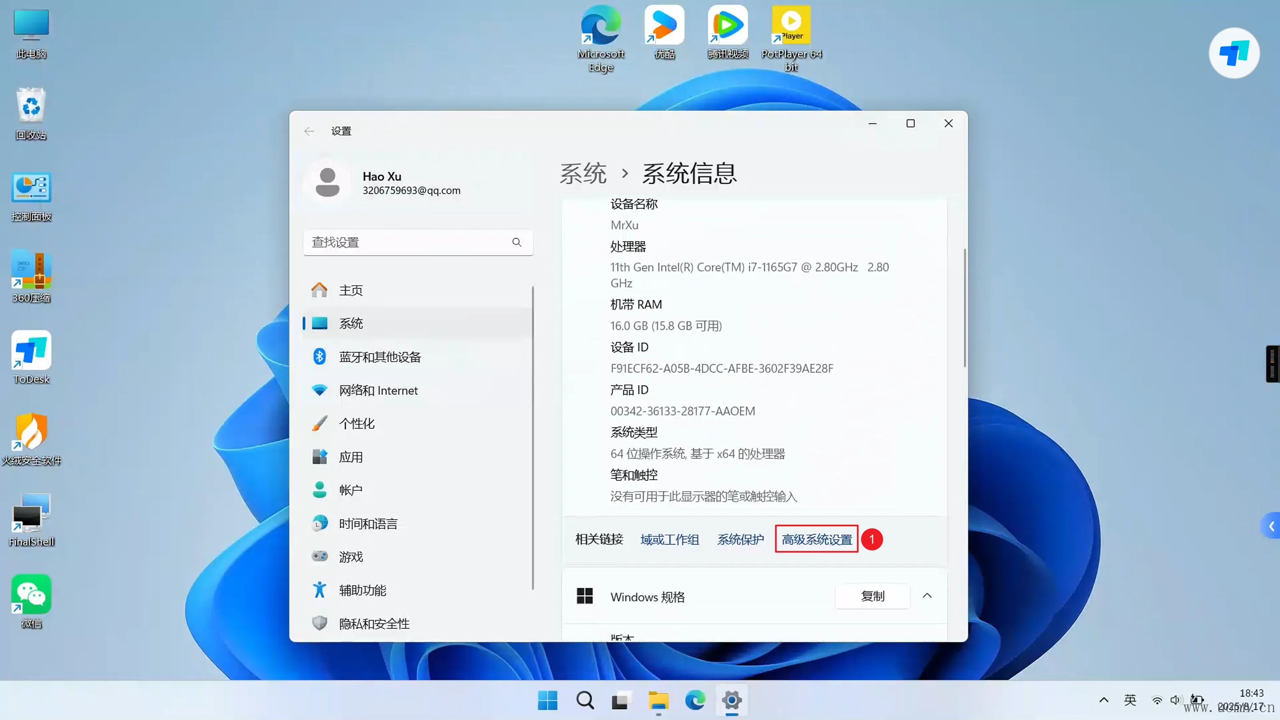Collapse the Windows 规格 section chevron
This screenshot has width=1280, height=720.
click(927, 596)
